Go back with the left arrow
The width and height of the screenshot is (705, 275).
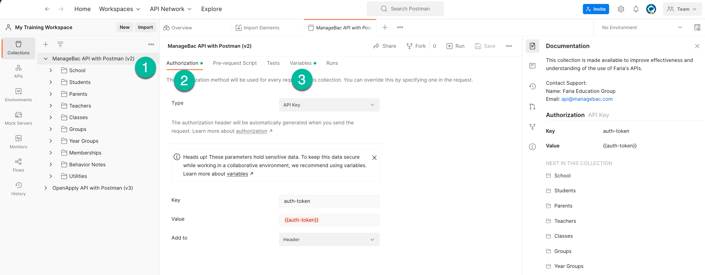pyautogui.click(x=48, y=9)
